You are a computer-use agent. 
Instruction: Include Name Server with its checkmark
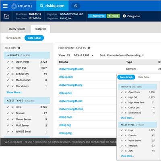click(8, 120)
